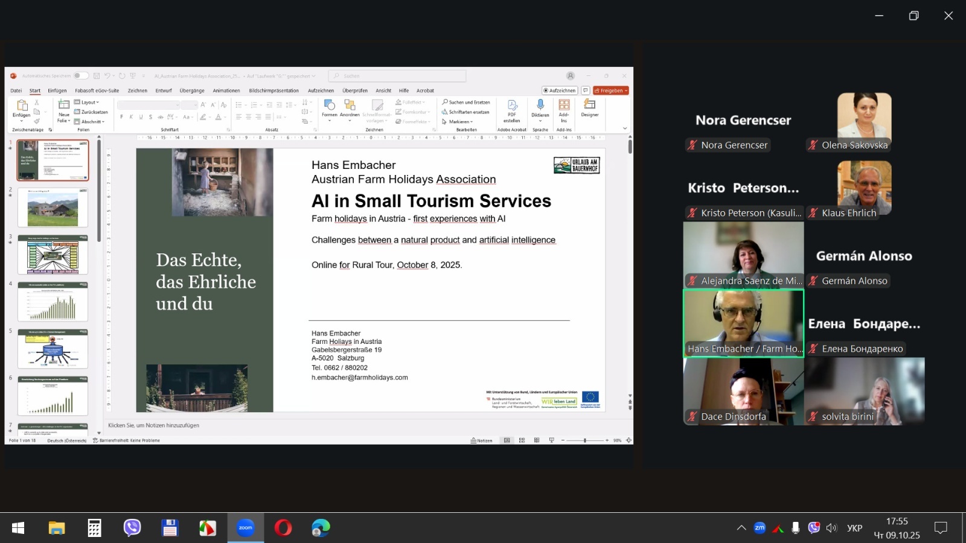This screenshot has height=543, width=966.
Task: Click the Aufzeichnen button
Action: tap(560, 91)
